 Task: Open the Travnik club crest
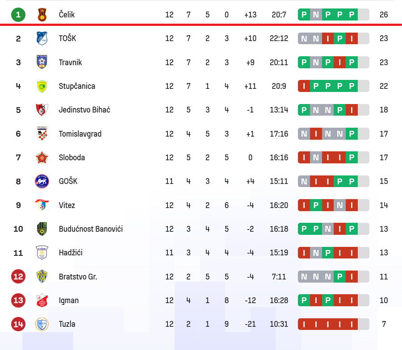(x=42, y=62)
